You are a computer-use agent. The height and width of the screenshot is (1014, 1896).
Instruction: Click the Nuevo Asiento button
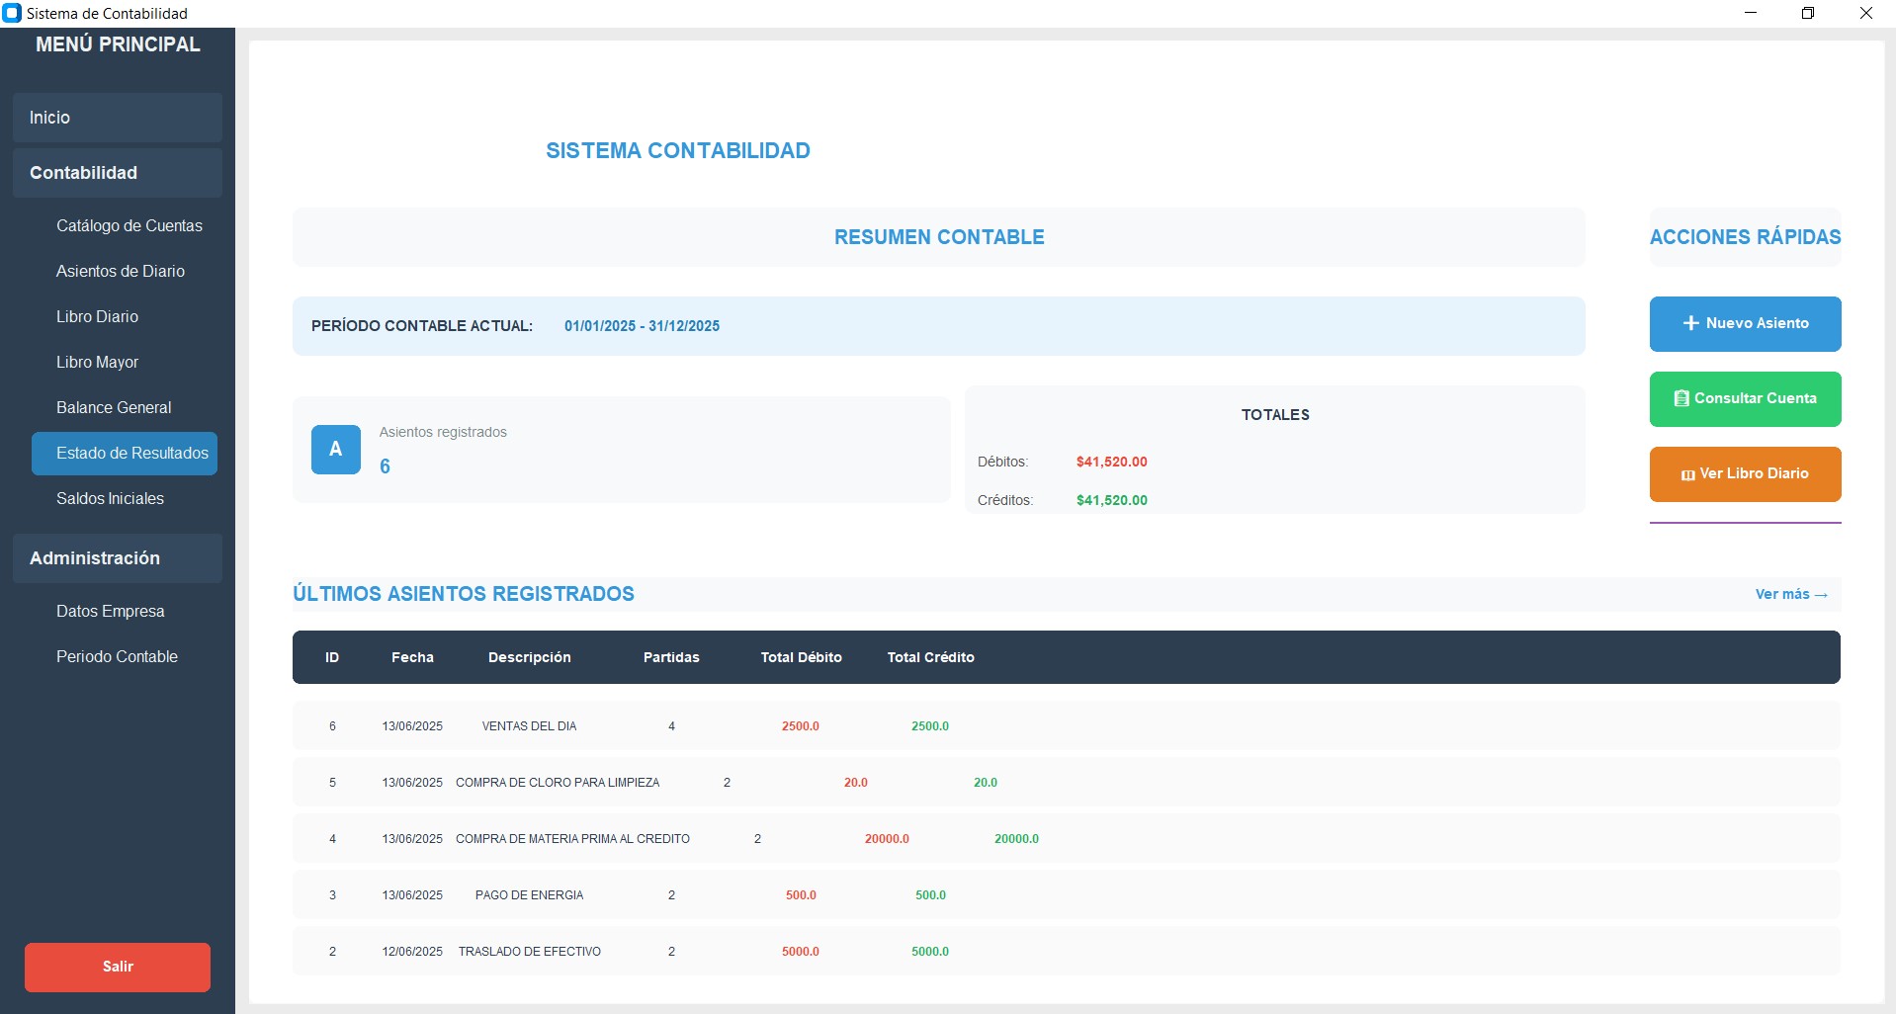click(x=1745, y=323)
